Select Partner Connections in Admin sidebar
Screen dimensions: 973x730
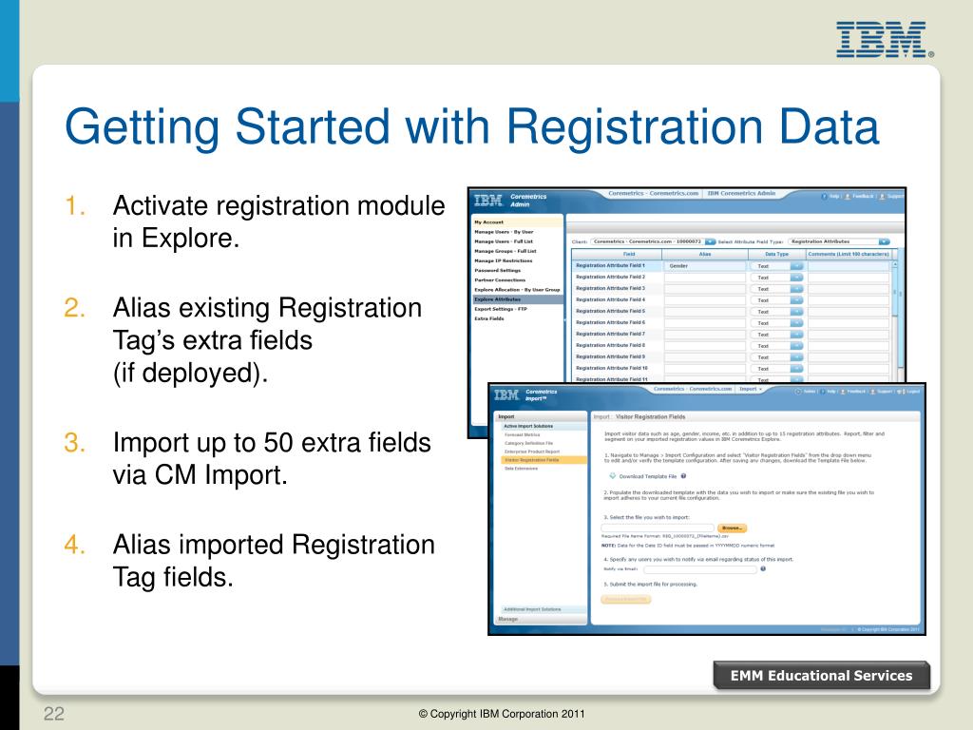[500, 280]
